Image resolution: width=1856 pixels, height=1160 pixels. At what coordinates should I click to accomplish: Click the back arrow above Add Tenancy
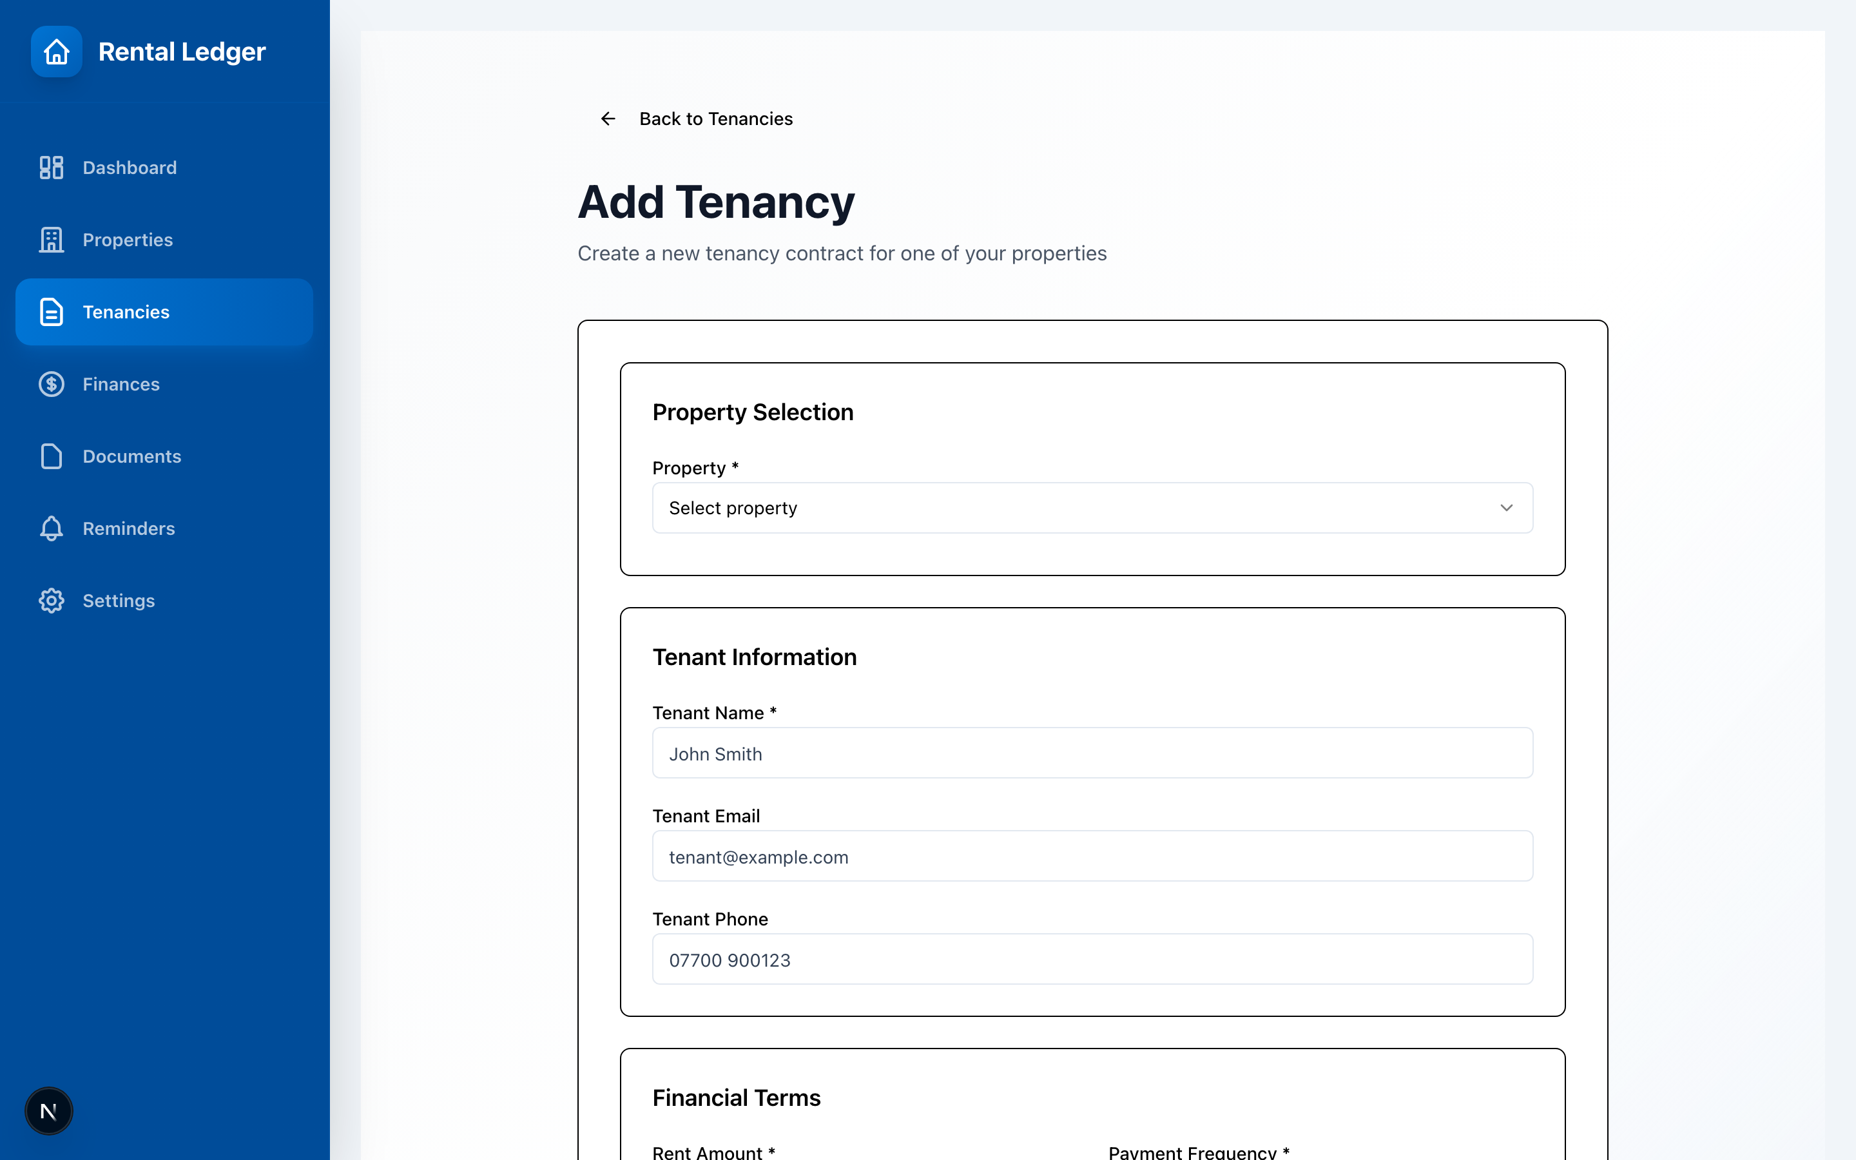(608, 118)
